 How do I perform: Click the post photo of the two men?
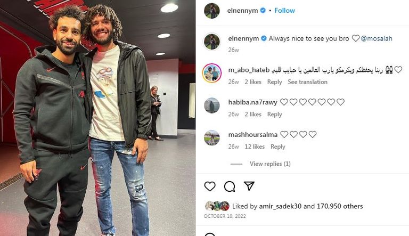tap(98, 118)
